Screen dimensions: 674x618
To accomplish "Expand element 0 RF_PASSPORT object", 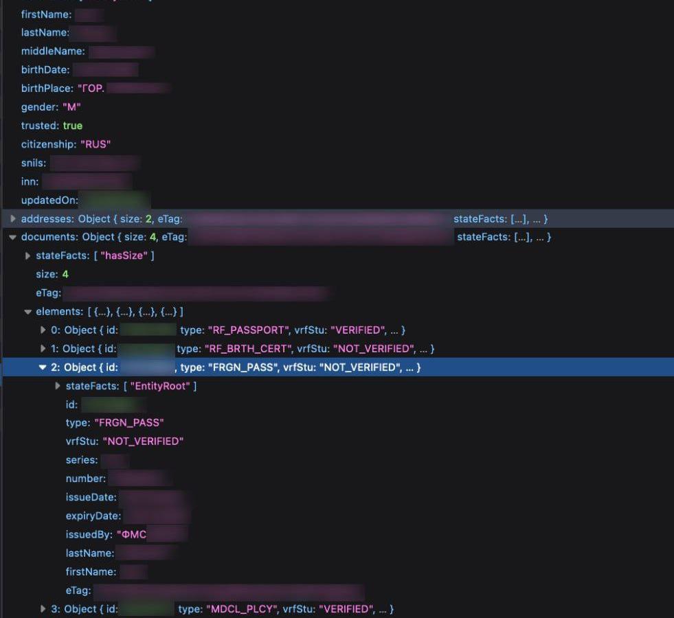I will 43,330.
